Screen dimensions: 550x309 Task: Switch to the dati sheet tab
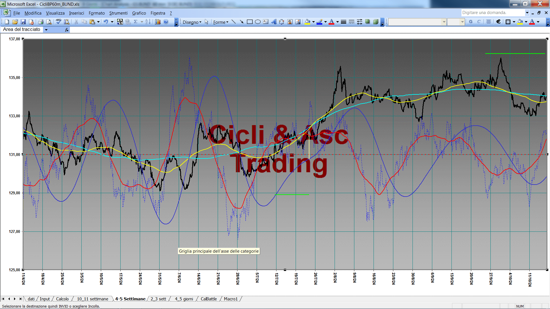coord(31,299)
